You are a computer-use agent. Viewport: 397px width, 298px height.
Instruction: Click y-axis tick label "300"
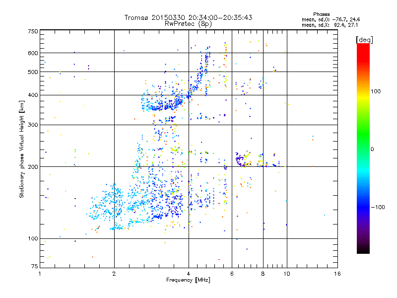click(33, 125)
